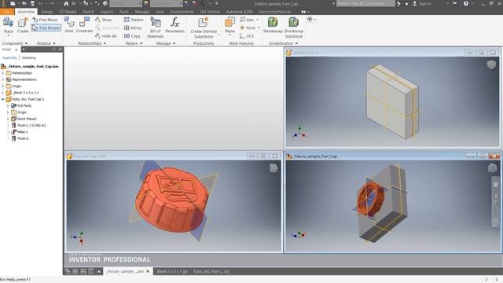Viewport: 503px width, 283px height.
Task: Click the ViewCube in the Fuel Cap part window
Action: [x=273, y=167]
